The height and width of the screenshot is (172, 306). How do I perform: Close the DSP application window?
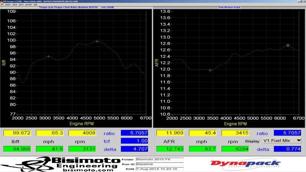pos(304,2)
